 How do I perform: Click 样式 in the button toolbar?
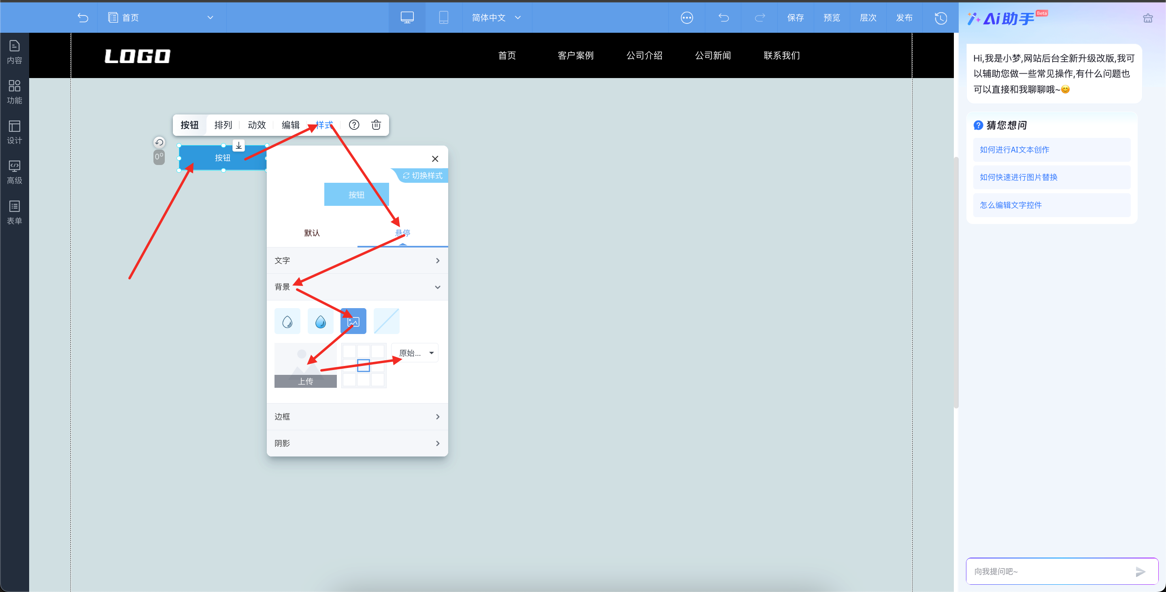pos(324,125)
